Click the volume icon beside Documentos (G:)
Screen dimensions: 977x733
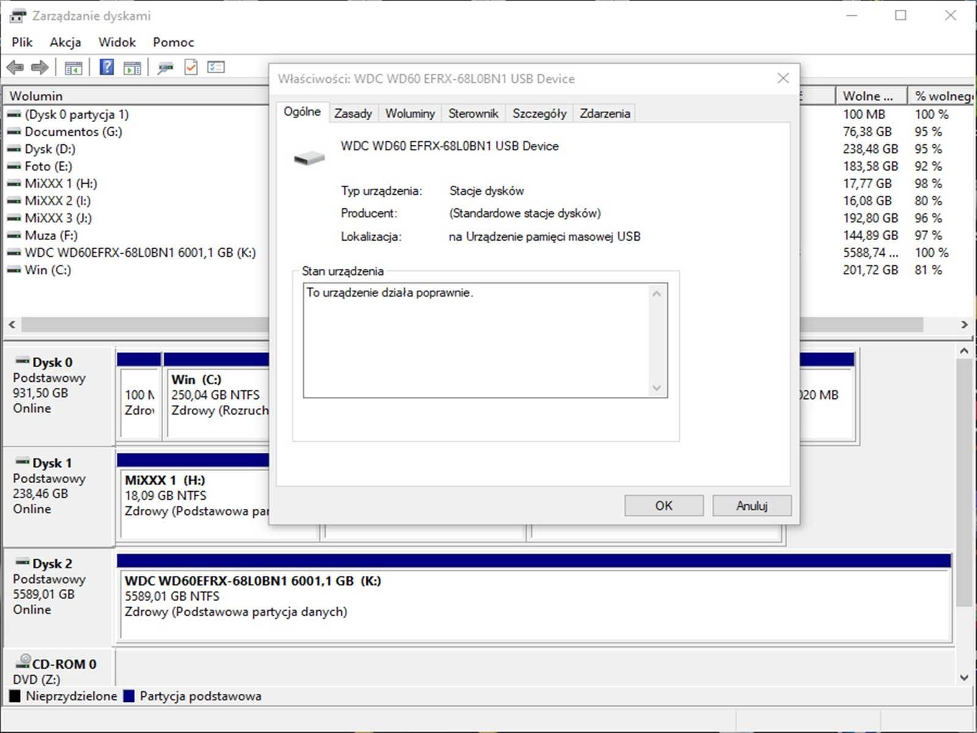tap(13, 132)
